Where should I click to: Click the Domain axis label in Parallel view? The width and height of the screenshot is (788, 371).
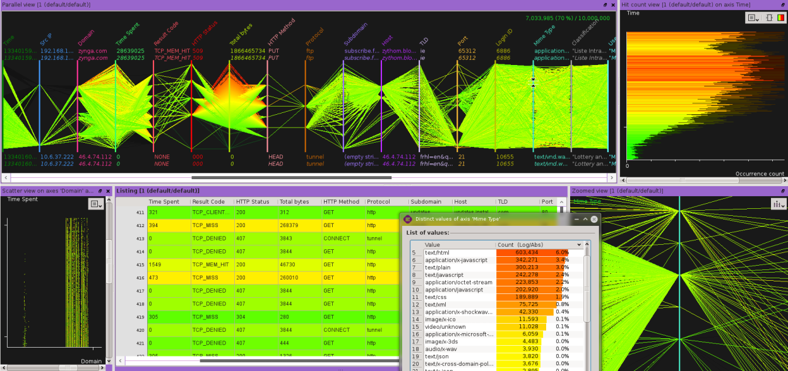point(85,38)
